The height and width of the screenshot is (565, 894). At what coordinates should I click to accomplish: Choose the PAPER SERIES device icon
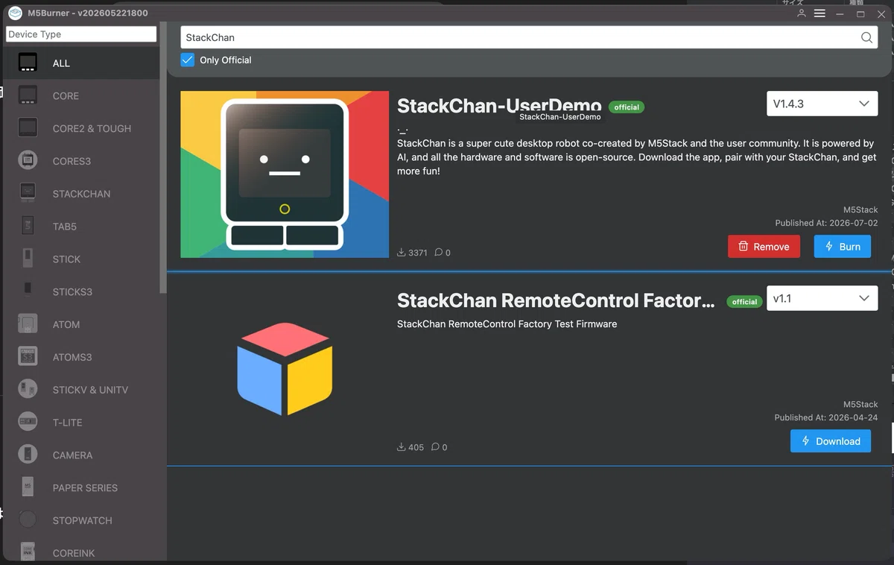click(x=28, y=487)
